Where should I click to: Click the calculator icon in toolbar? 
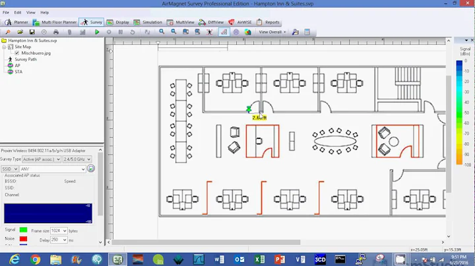(x=307, y=32)
